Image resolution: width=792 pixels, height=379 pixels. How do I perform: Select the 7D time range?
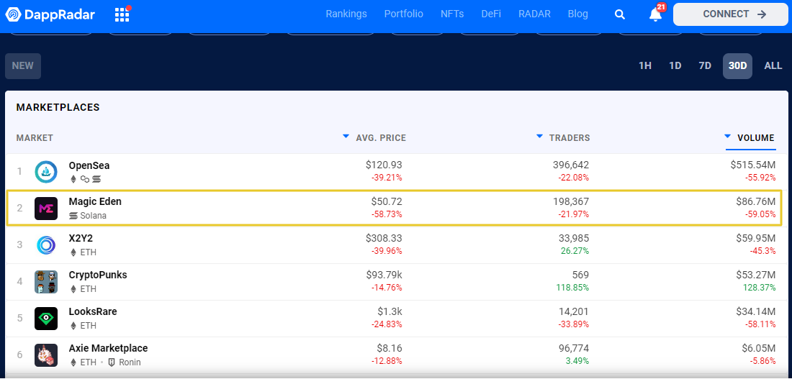(705, 66)
